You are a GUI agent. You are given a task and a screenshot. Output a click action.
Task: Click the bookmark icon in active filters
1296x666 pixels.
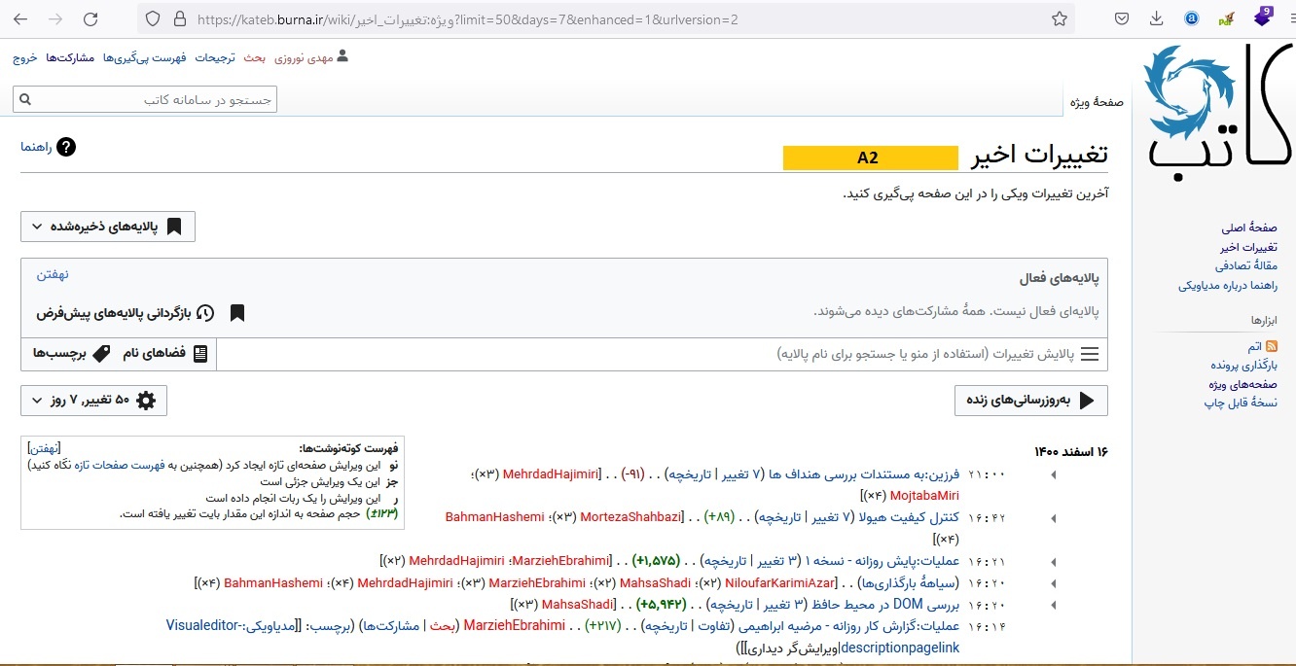point(237,313)
